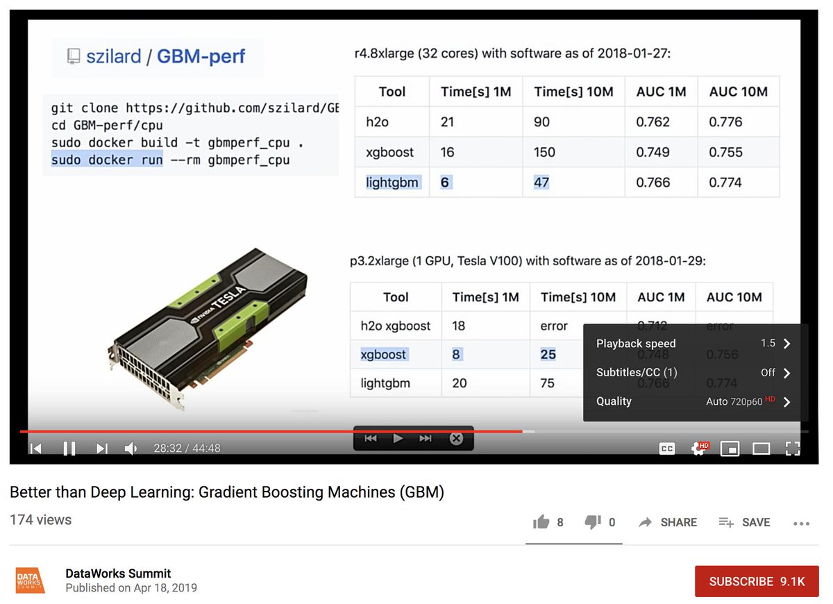Open Subtitles/CC options

(696, 373)
